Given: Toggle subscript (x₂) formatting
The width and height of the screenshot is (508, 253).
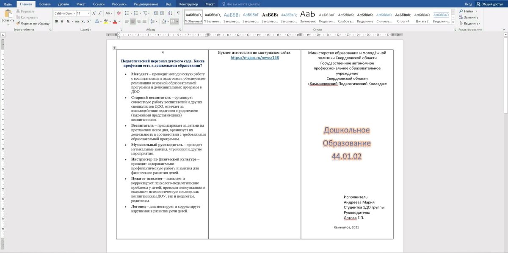Looking at the screenshot, I should (83, 22).
